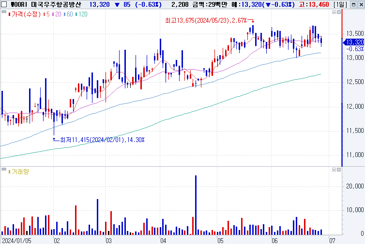The image size is (365, 244).
Task: Toggle the 60-day moving average legend
Action: 68,14
